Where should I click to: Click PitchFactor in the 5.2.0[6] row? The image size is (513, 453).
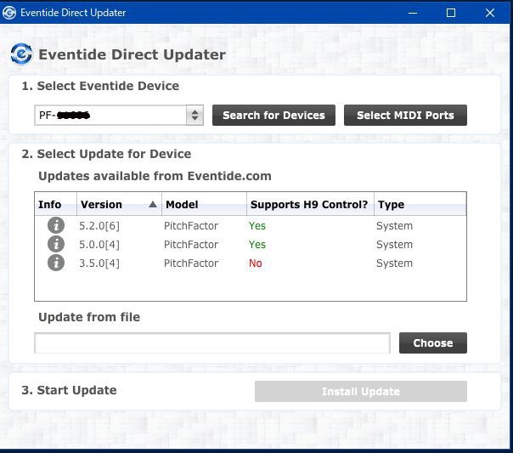[x=191, y=225]
